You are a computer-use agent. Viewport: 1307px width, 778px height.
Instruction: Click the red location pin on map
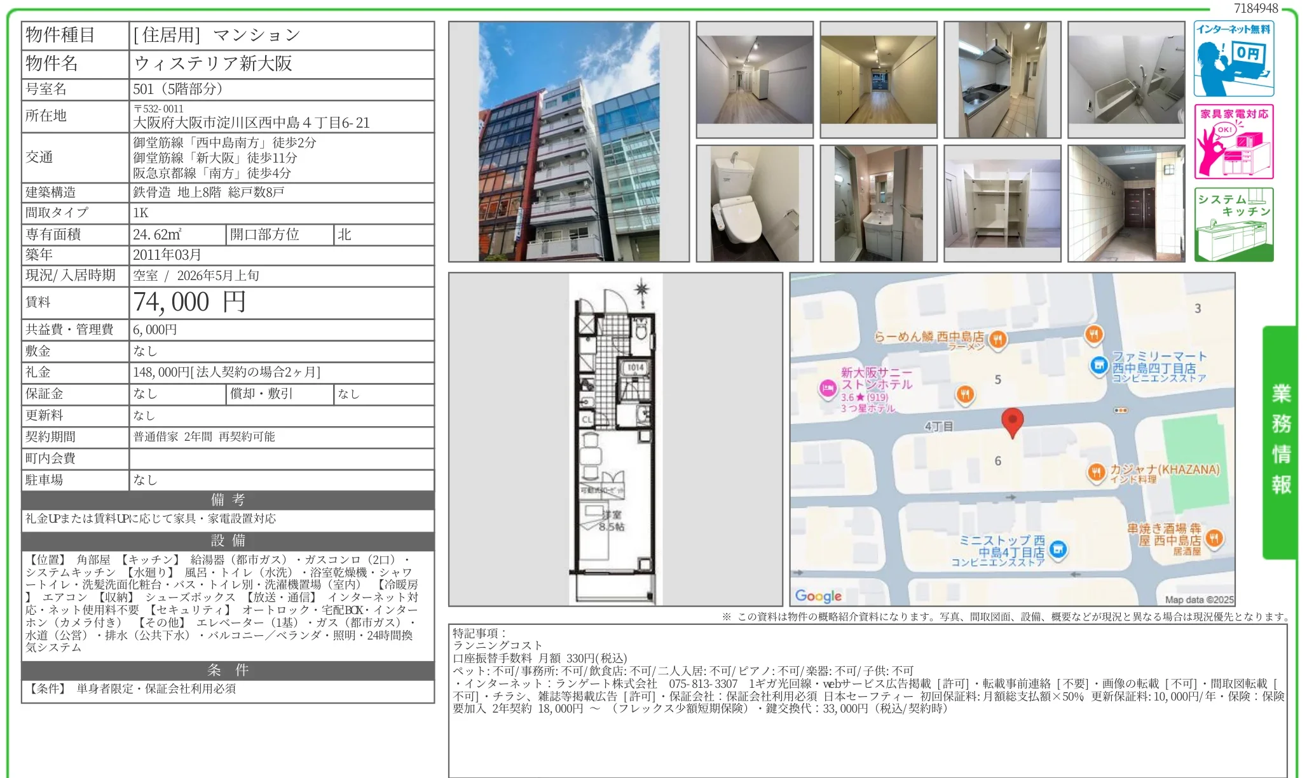(x=1012, y=422)
